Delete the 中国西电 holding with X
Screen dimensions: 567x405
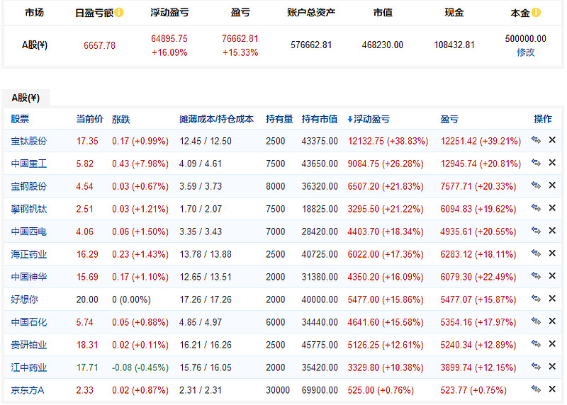[x=552, y=231]
